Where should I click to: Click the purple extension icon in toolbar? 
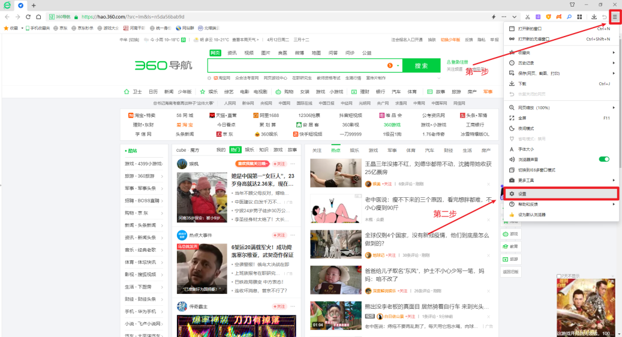538,17
